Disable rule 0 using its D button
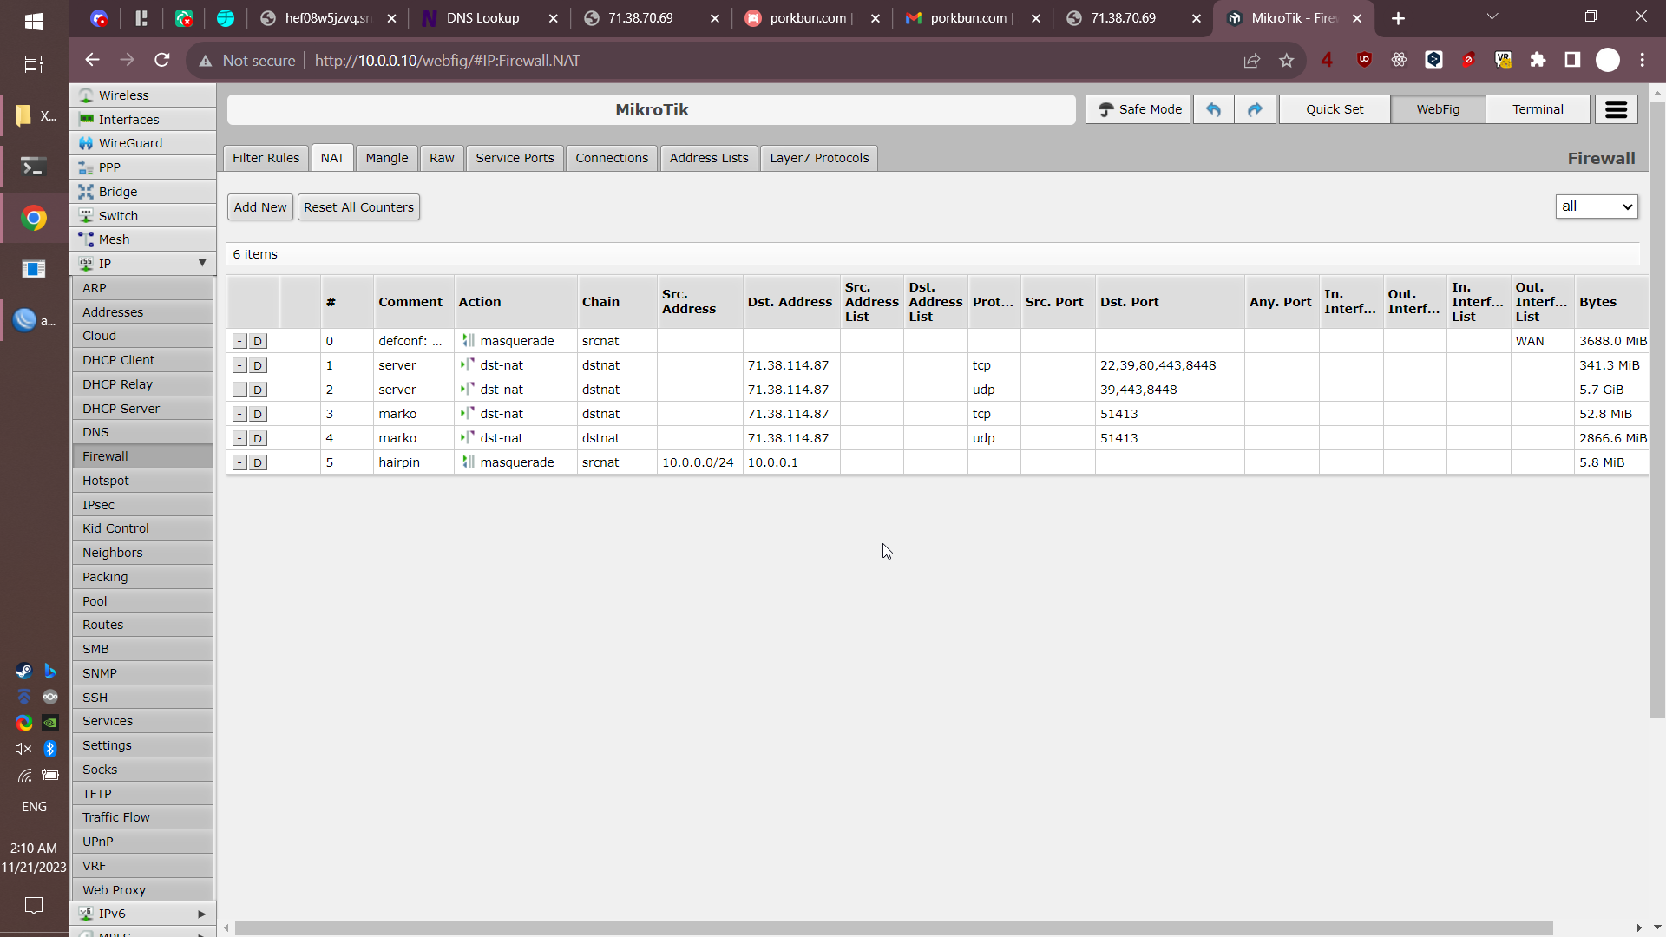Viewport: 1666px width, 937px height. pos(258,342)
